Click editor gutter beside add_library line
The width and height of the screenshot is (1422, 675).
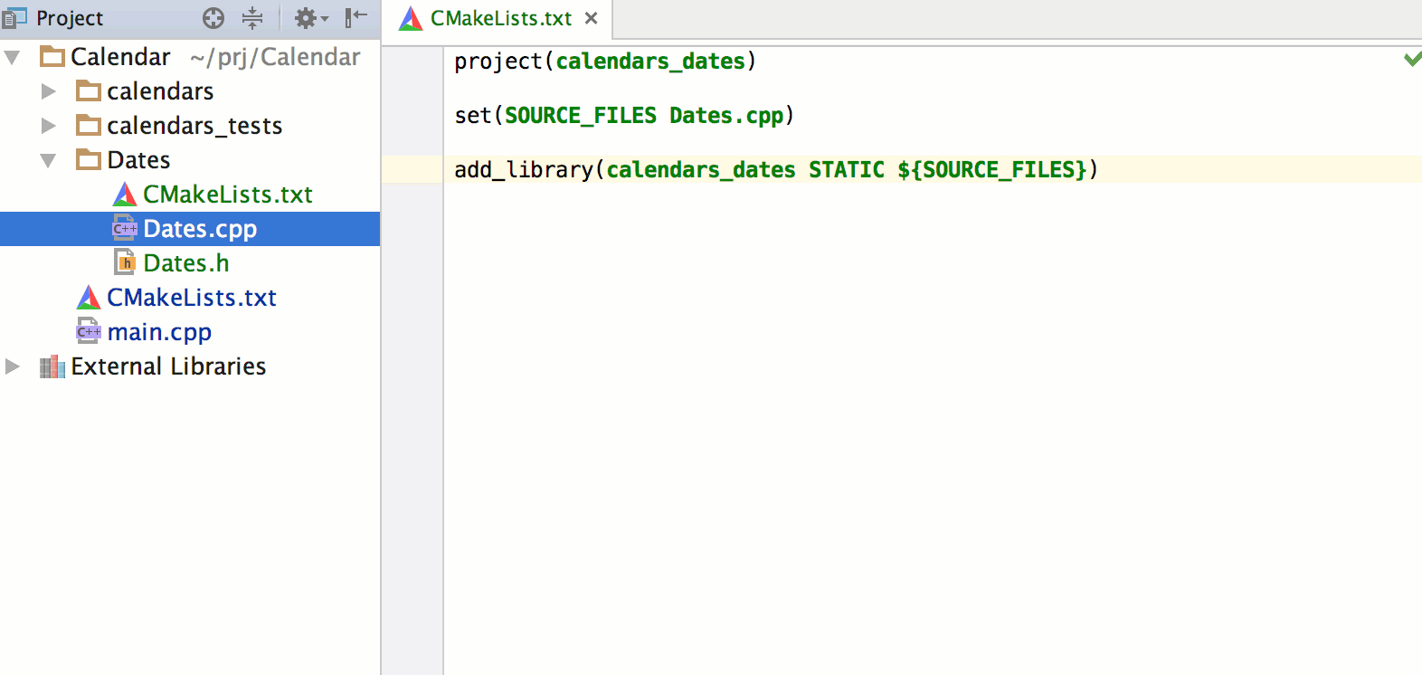pos(412,169)
